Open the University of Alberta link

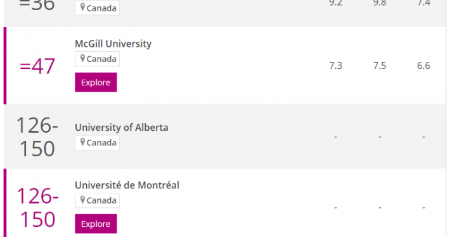click(x=122, y=128)
